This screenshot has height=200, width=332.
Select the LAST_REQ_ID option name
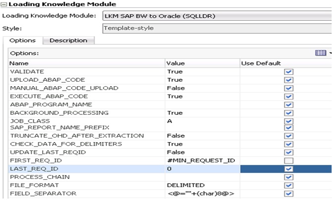[34, 169]
